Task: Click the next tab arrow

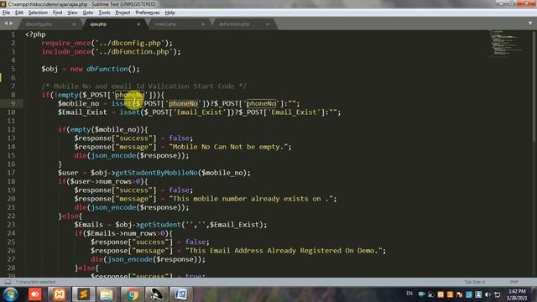Action: (11, 23)
